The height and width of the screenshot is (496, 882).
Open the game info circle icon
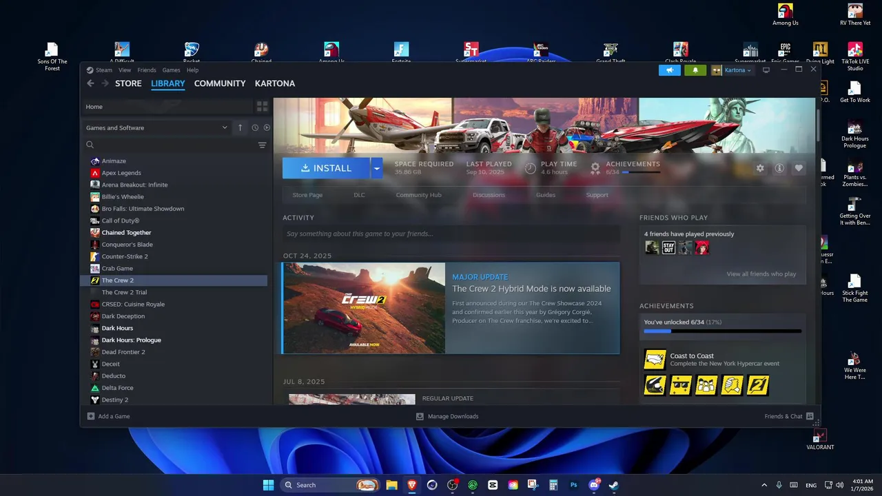click(779, 168)
